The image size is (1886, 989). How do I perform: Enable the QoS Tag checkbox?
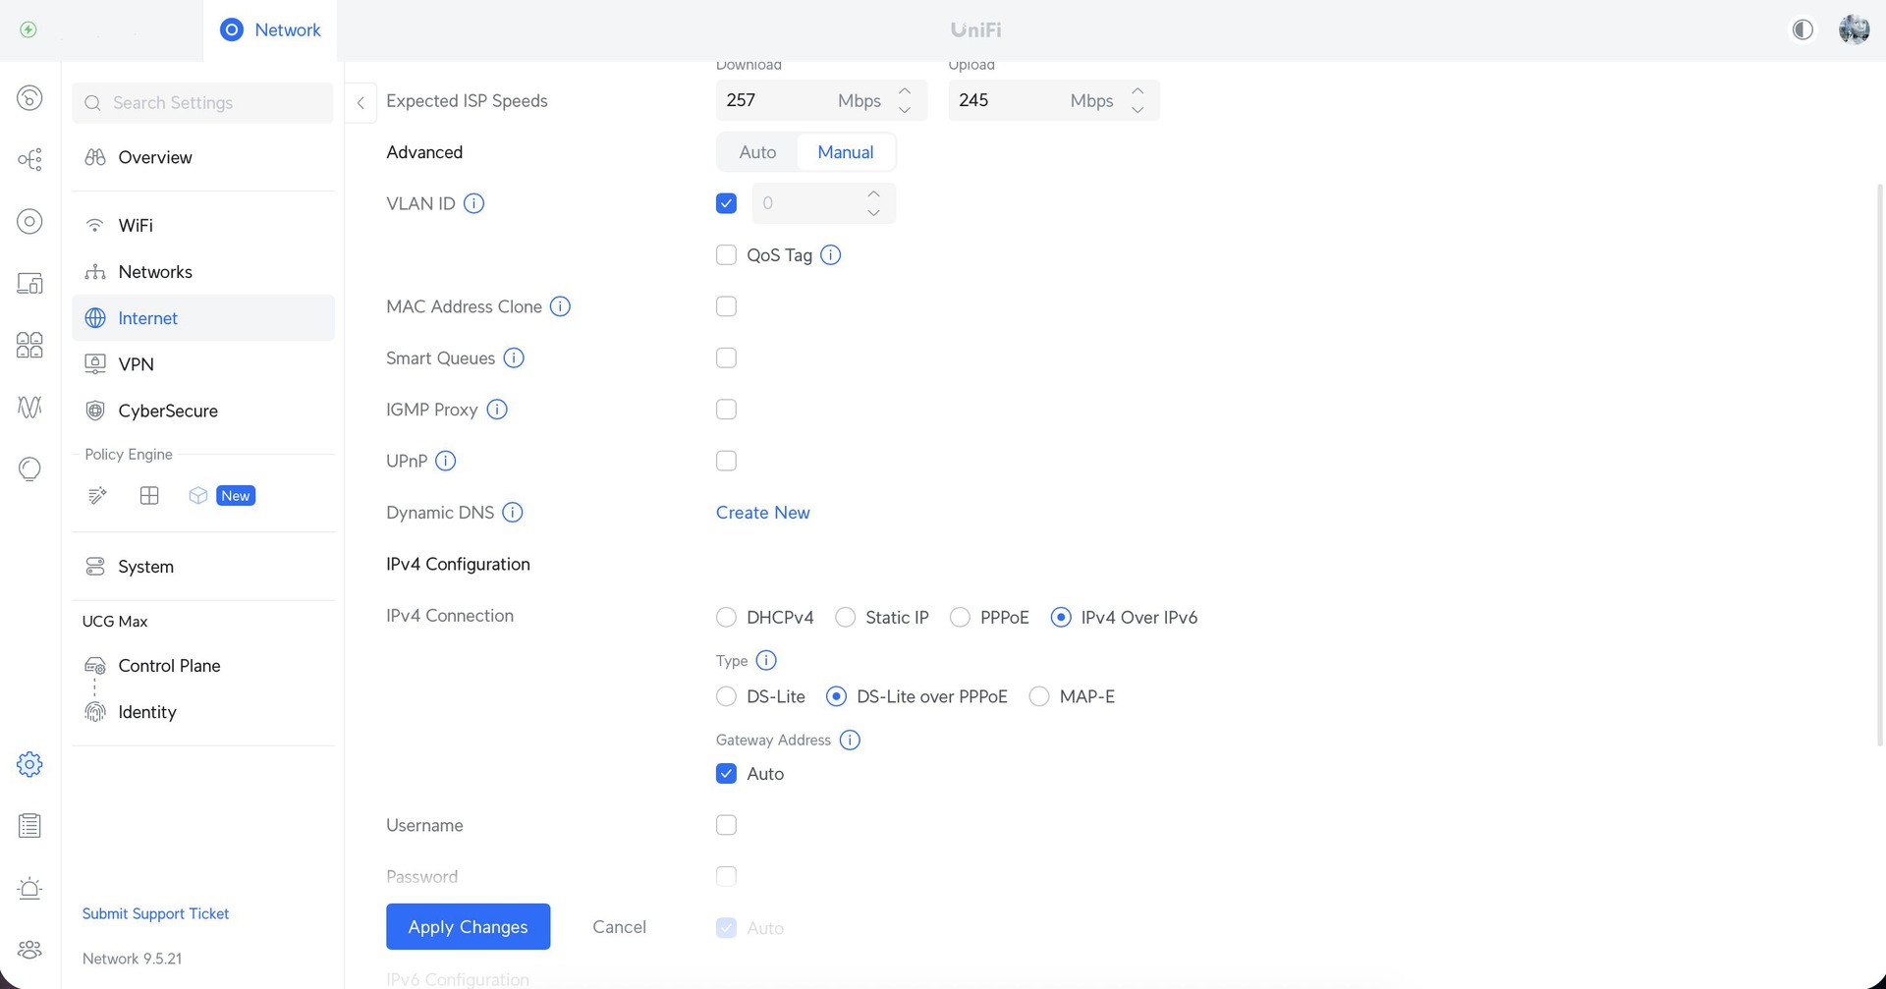(726, 255)
